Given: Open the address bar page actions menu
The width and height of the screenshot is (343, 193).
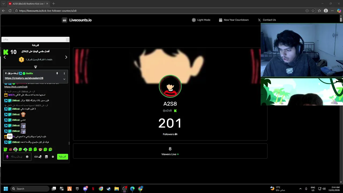Looking at the screenshot, I should click(x=307, y=11).
